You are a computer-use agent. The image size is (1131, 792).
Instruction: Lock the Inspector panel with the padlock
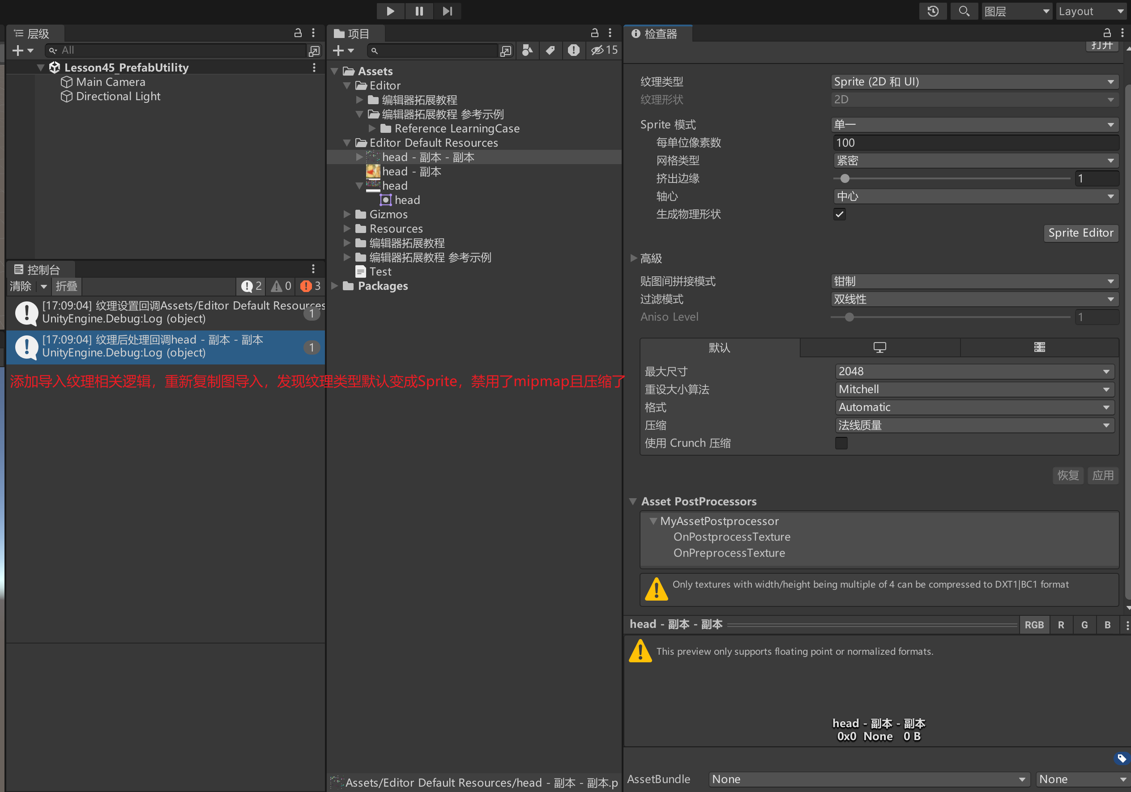pos(1106,33)
